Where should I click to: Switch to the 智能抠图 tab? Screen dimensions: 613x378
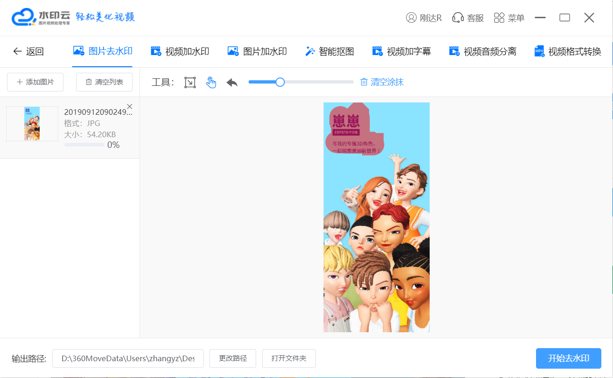click(x=329, y=51)
